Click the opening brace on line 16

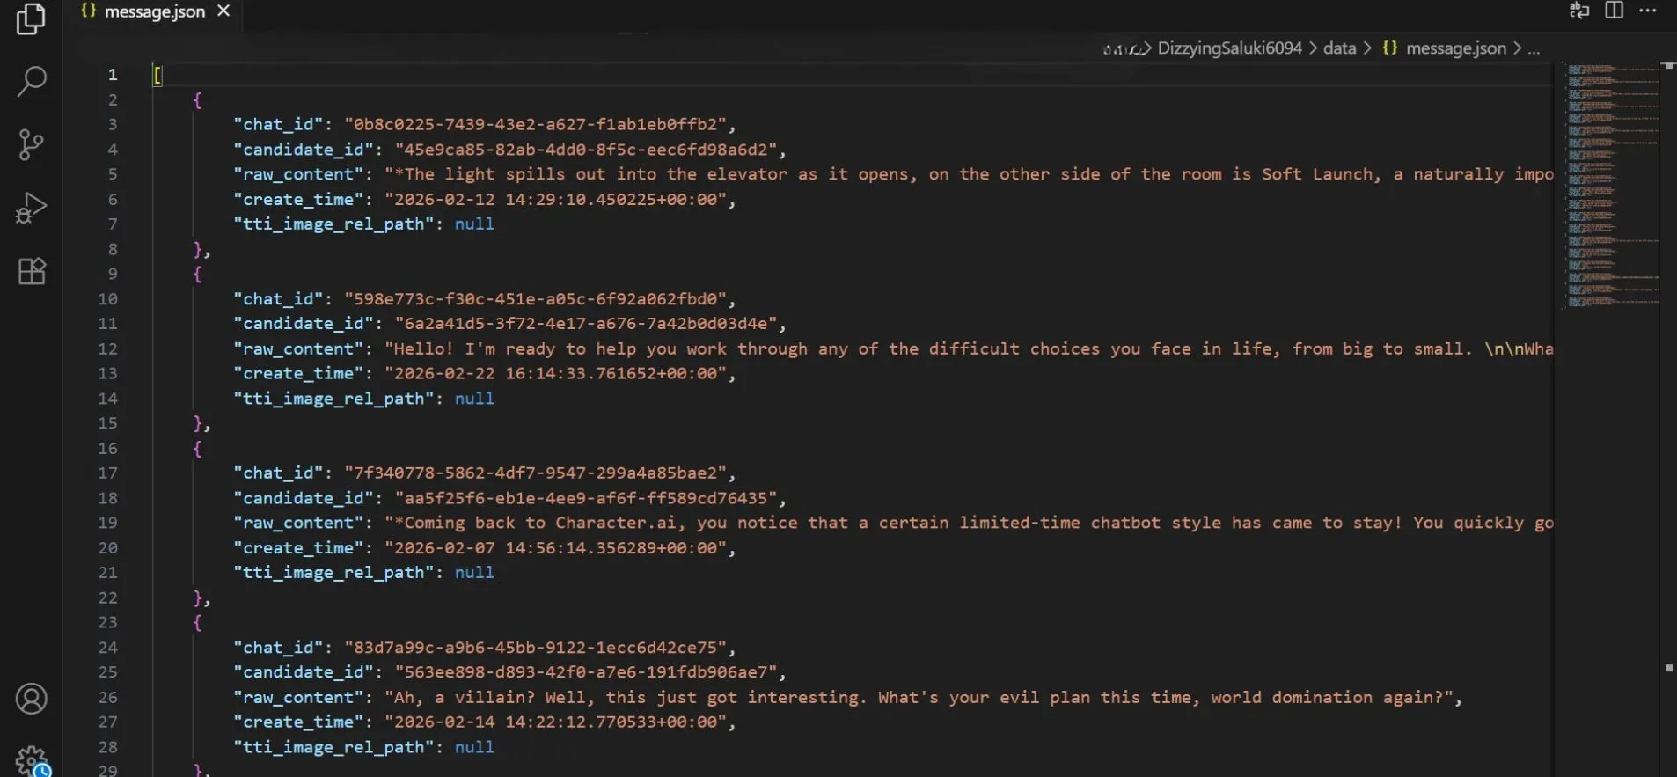pos(197,448)
